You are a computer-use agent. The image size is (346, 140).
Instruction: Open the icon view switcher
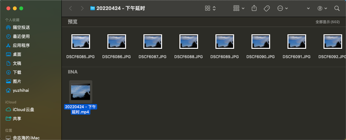click(210, 8)
